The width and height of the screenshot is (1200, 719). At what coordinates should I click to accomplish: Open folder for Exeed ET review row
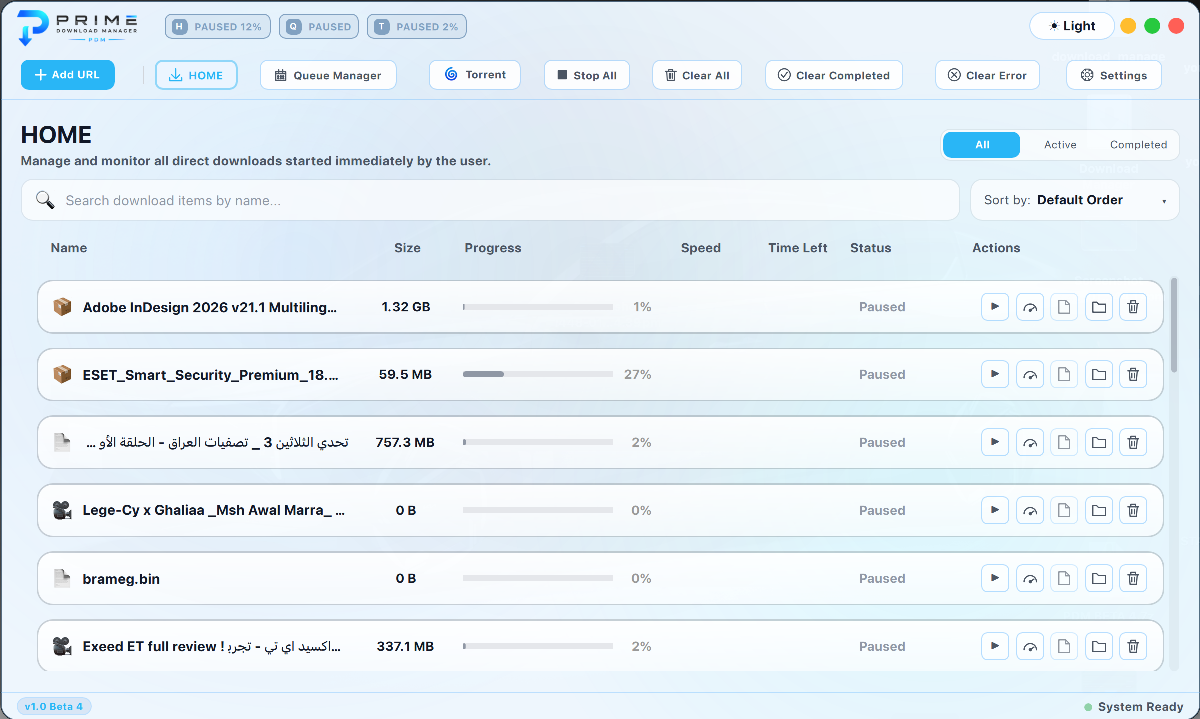[x=1099, y=646]
